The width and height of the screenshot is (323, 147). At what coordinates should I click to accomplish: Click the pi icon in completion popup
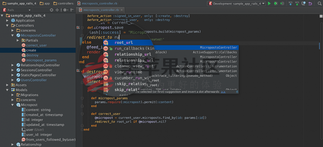pyautogui.click(x=237, y=92)
